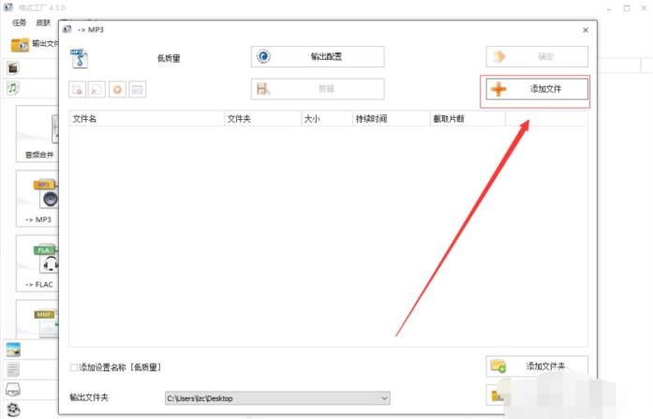The width and height of the screenshot is (653, 419).
Task: Click the 文件名 column header
Action: click(x=146, y=119)
